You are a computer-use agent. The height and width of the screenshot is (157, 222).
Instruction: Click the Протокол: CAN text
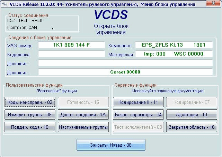[22, 28]
